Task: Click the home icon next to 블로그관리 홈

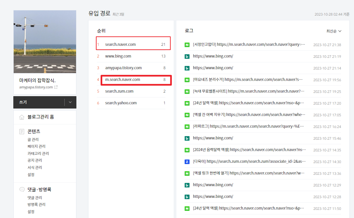Action: 22,117
